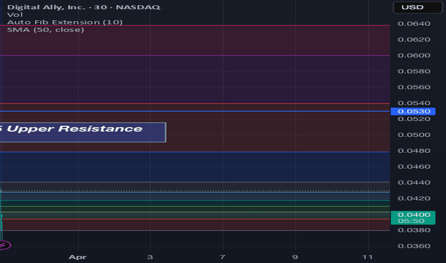This screenshot has width=446, height=263.
Task: Click the 11 date label on time axis
Action: click(368, 257)
